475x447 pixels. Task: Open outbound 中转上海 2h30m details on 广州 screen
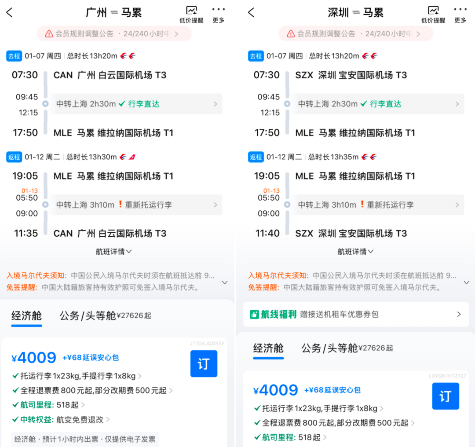(x=136, y=104)
